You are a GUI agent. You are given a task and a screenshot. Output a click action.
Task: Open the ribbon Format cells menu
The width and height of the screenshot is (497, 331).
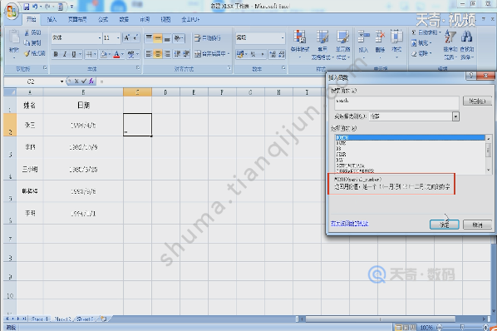tap(396, 45)
